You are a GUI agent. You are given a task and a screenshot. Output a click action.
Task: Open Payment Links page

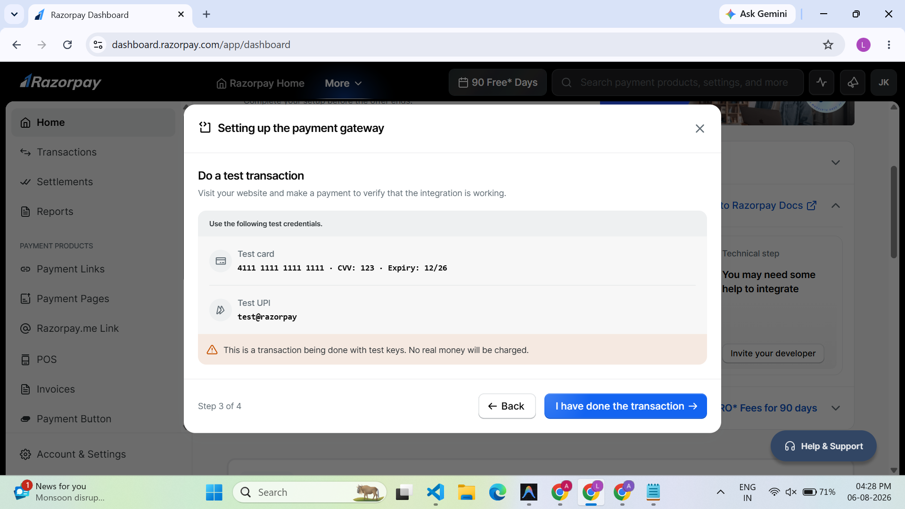click(x=93, y=269)
